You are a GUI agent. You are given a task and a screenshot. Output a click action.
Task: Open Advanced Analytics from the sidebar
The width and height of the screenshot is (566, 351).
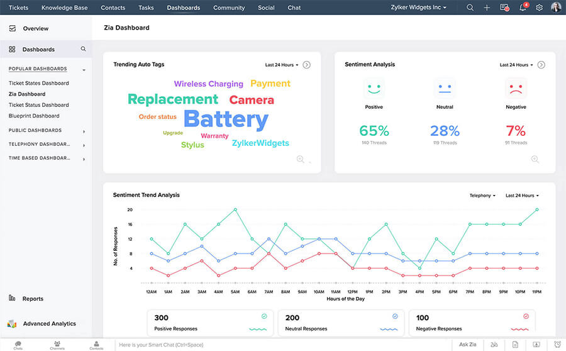49,323
